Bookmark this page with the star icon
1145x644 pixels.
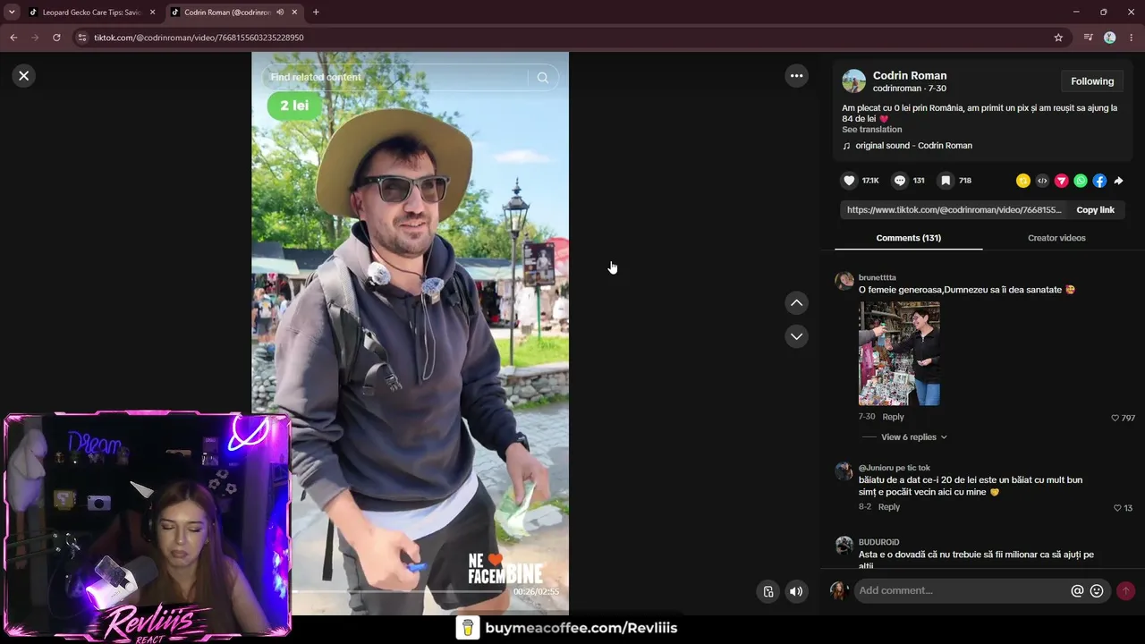[x=1058, y=38]
